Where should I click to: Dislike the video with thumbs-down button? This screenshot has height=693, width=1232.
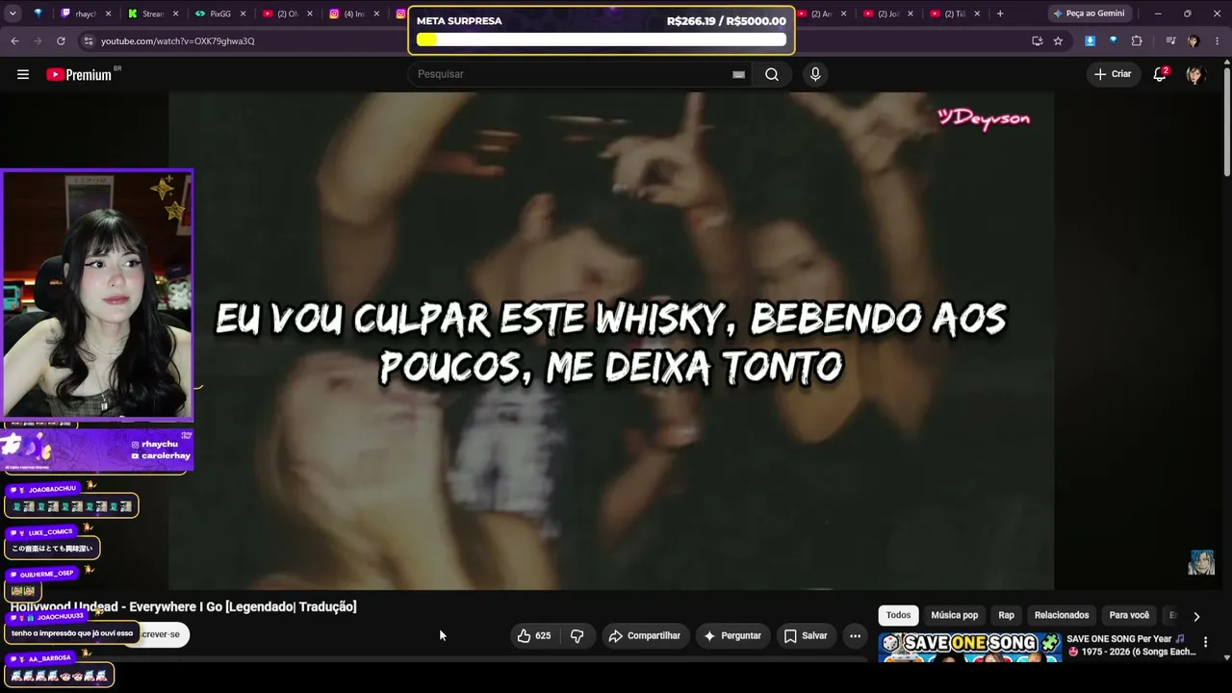point(577,635)
